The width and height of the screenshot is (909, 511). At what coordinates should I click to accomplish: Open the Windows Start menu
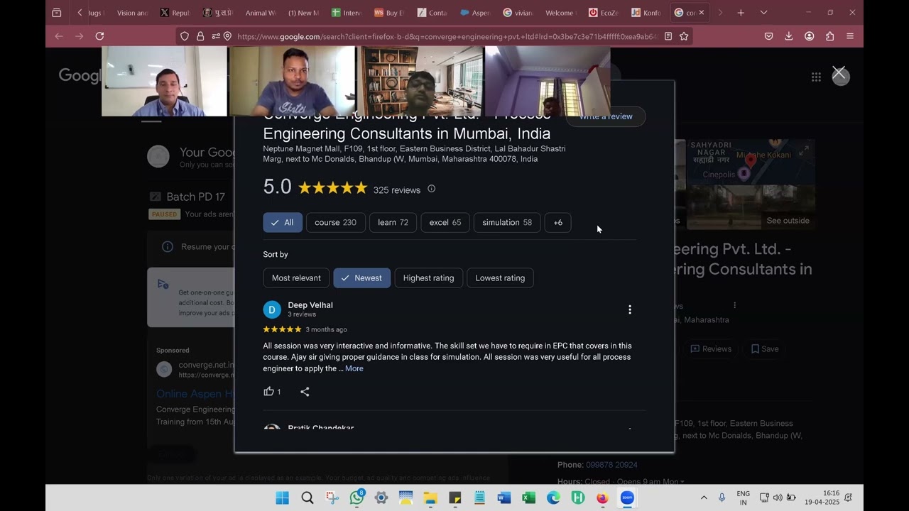[x=283, y=498]
